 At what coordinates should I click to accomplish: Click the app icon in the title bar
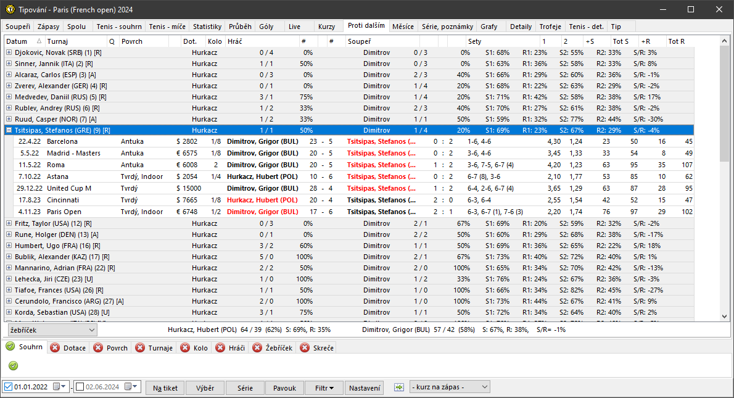[10, 10]
